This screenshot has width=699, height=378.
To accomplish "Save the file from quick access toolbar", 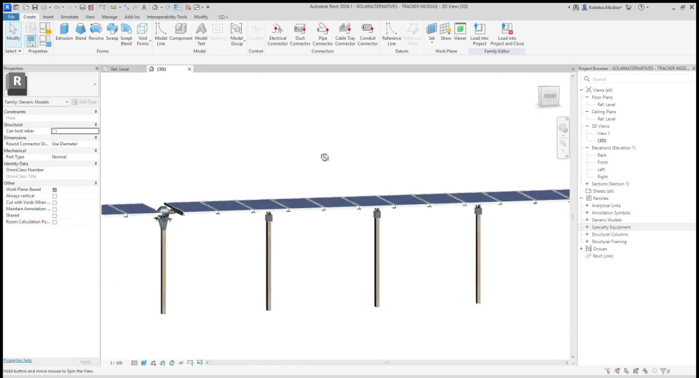I will point(35,7).
